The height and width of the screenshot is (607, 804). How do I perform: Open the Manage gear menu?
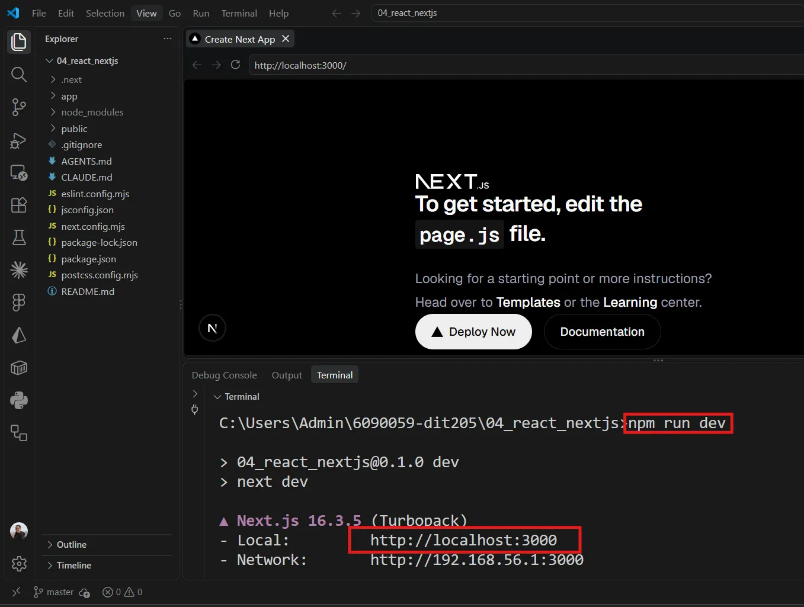19,563
